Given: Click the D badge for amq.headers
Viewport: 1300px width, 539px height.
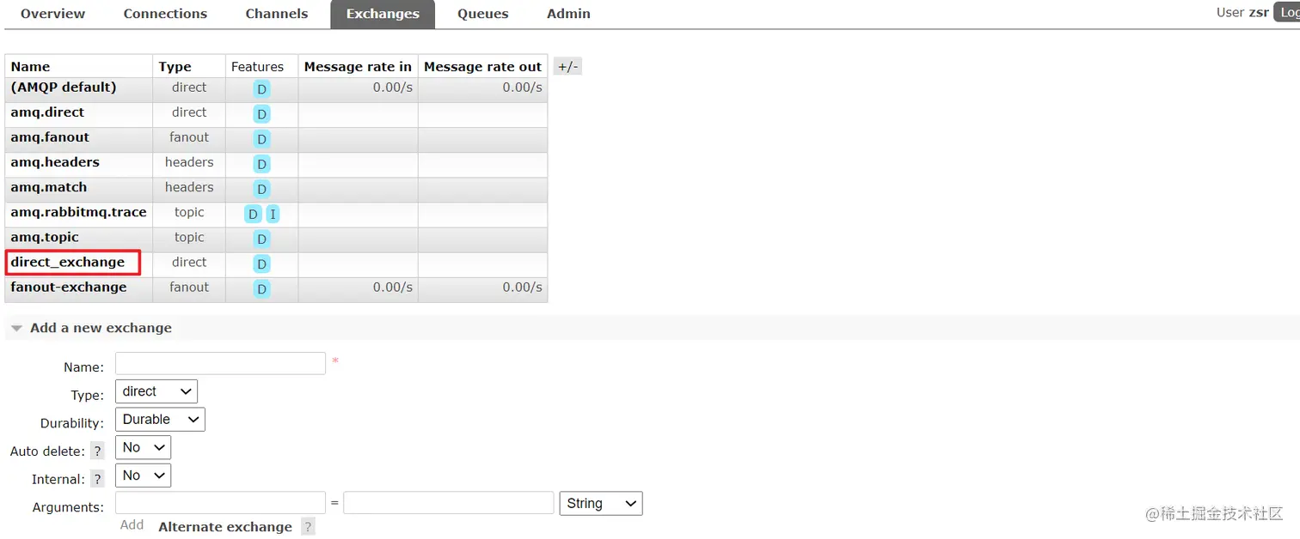Looking at the screenshot, I should [x=262, y=164].
